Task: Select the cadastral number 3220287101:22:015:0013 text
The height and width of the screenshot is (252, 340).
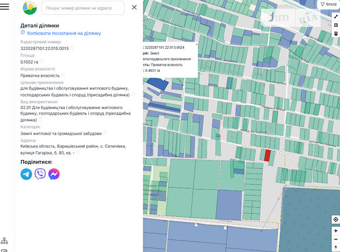Action: [44, 48]
